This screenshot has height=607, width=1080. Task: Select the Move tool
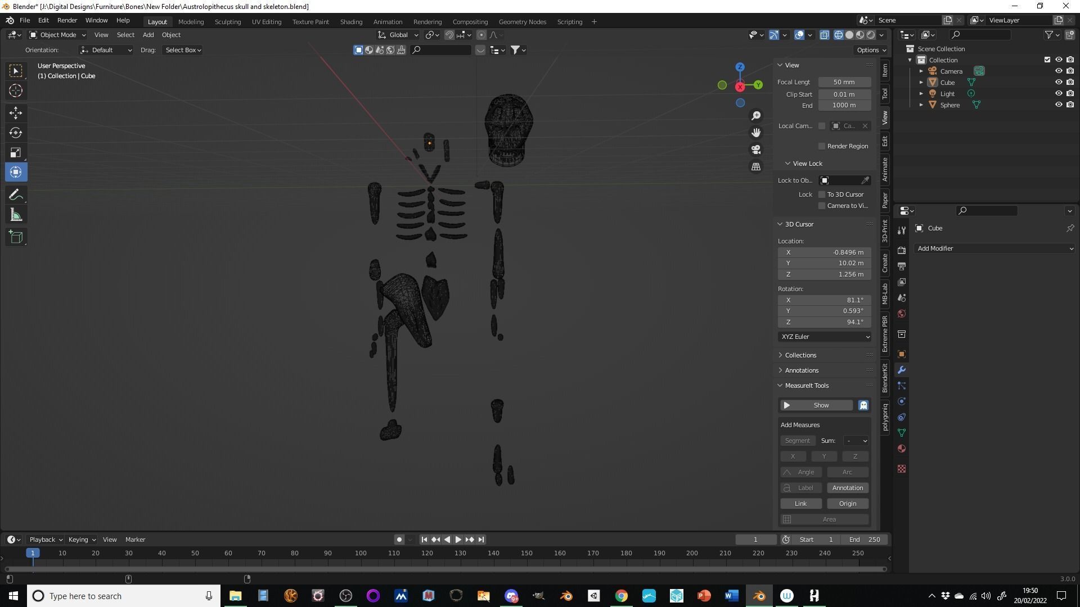click(x=15, y=113)
